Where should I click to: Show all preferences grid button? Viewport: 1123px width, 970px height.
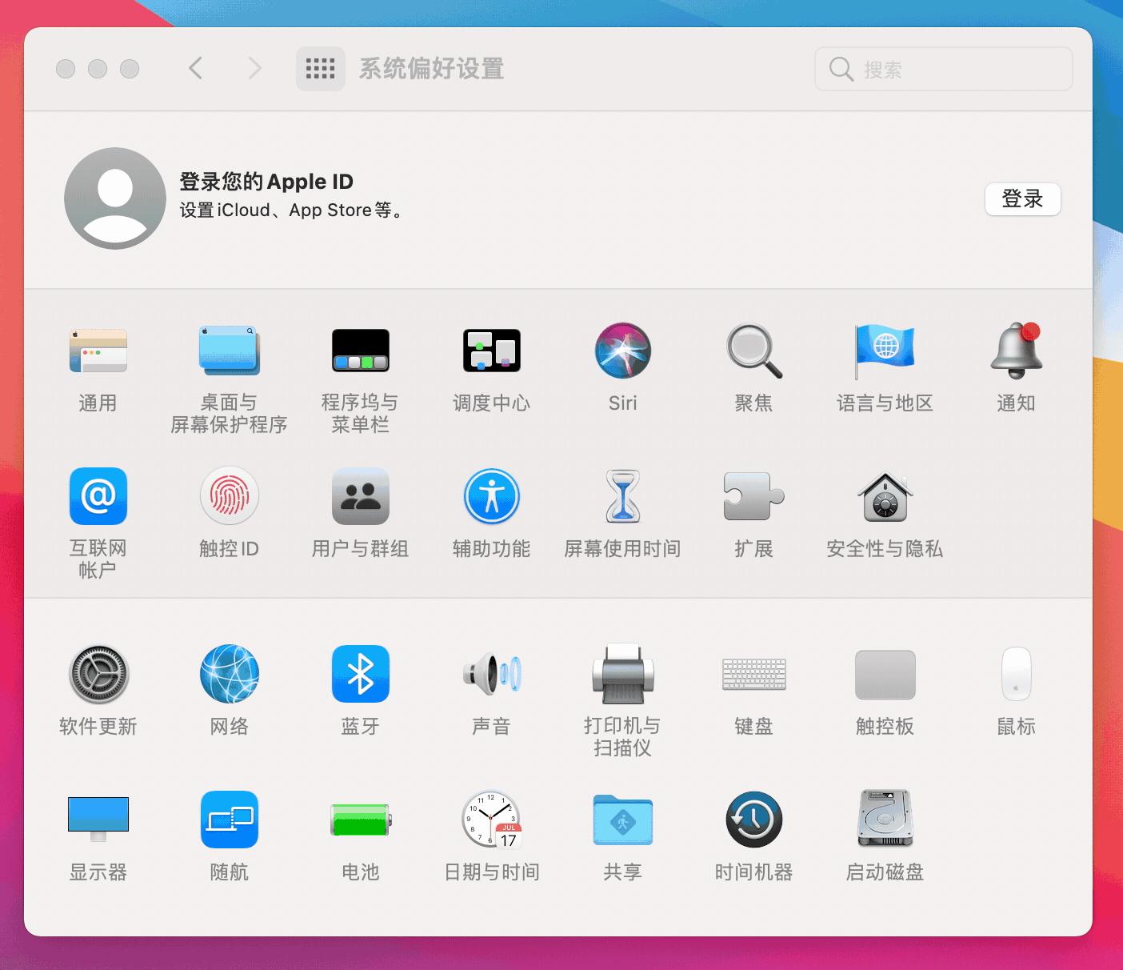click(x=320, y=69)
